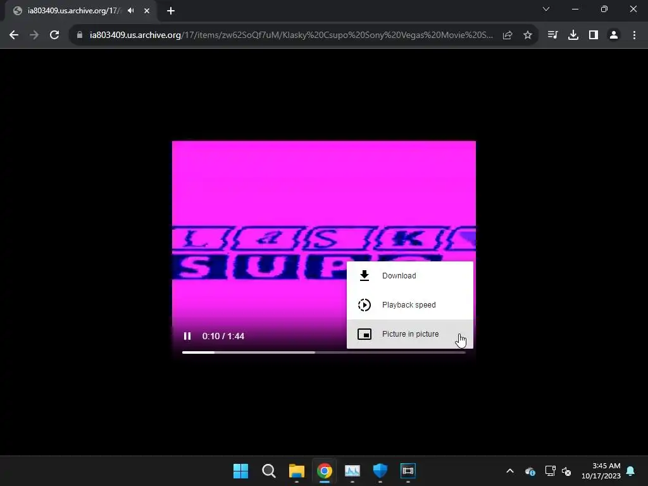The image size is (648, 486).
Task: Click the picture-in-picture rectangle icon
Action: (364, 334)
